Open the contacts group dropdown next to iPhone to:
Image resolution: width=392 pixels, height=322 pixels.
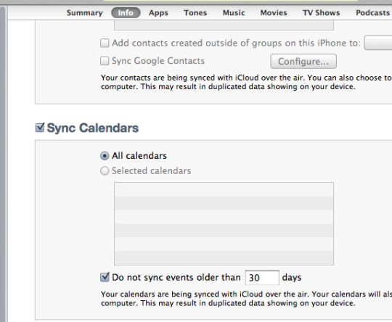378,43
